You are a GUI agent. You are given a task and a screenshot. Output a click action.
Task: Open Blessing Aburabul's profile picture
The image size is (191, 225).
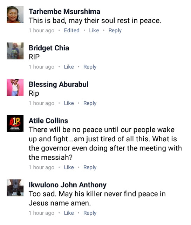[15, 87]
